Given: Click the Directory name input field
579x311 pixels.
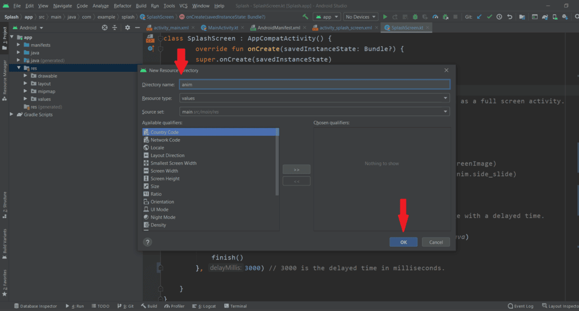Looking at the screenshot, I should [314, 84].
